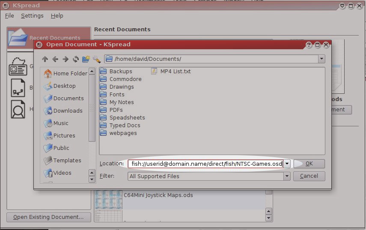This screenshot has width=366, height=230.
Task: Select Downloads in places panel
Action: [x=63, y=111]
